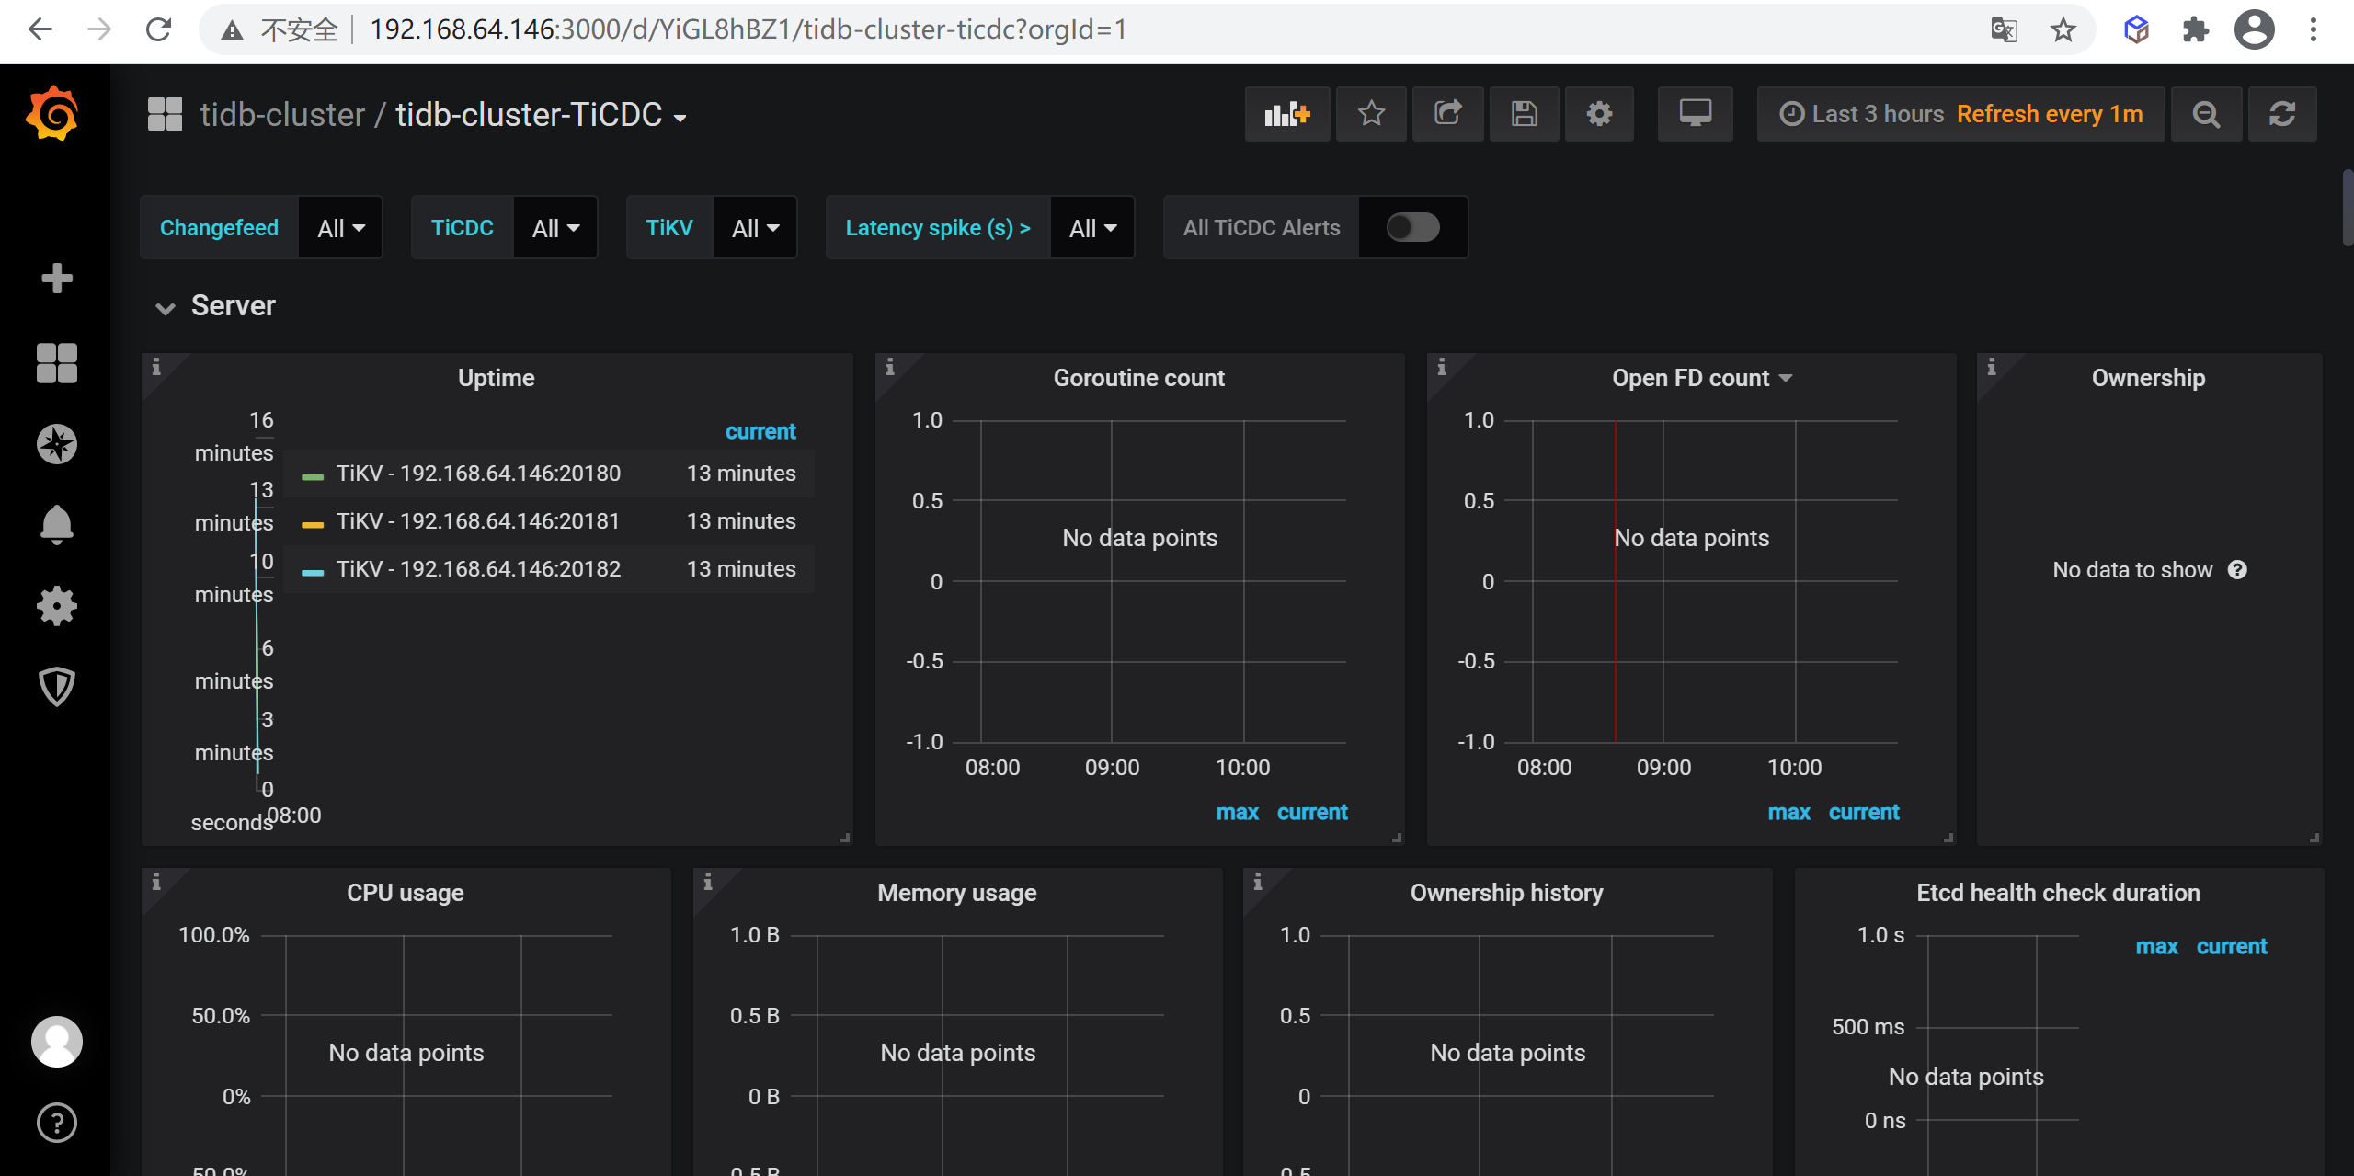Viewport: 2354px width, 1176px height.
Task: Open the Etcd health check duration title menu
Action: point(2059,893)
